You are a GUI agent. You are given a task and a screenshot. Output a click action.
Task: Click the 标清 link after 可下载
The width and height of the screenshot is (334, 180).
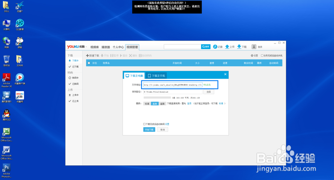click(x=221, y=104)
